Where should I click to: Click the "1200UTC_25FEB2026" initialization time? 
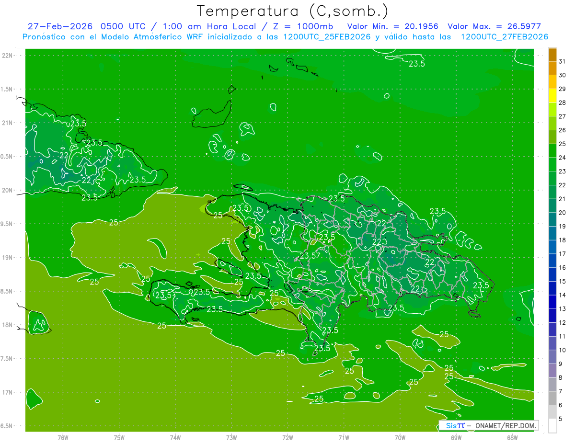pyautogui.click(x=327, y=37)
